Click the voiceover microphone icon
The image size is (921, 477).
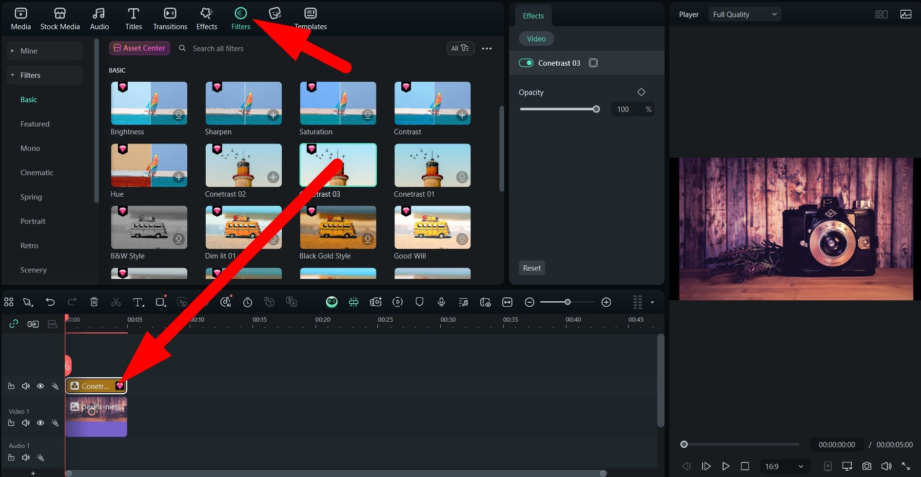[x=441, y=302]
